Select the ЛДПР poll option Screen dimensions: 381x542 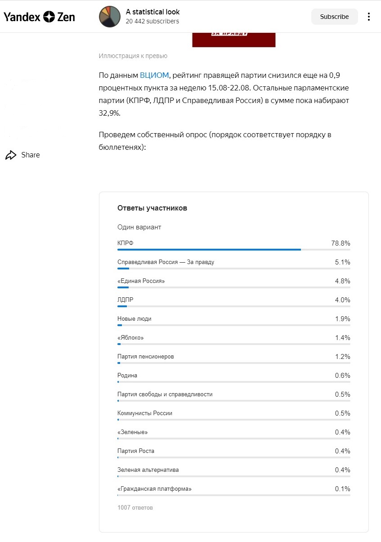click(x=233, y=302)
